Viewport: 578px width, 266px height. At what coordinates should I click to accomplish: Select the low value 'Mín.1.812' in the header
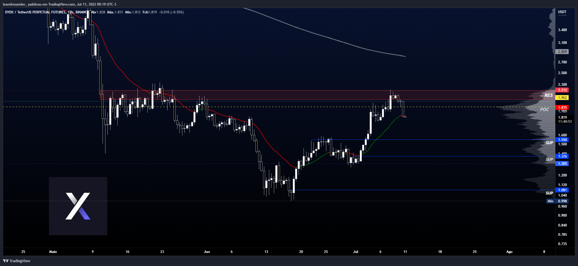coord(133,12)
